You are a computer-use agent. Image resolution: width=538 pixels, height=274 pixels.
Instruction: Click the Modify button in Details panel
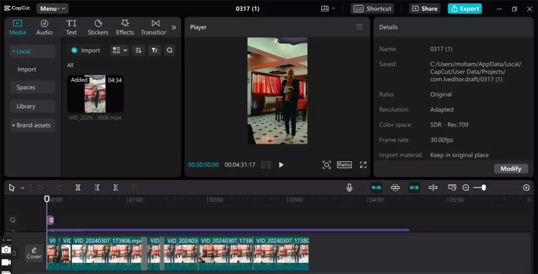511,168
